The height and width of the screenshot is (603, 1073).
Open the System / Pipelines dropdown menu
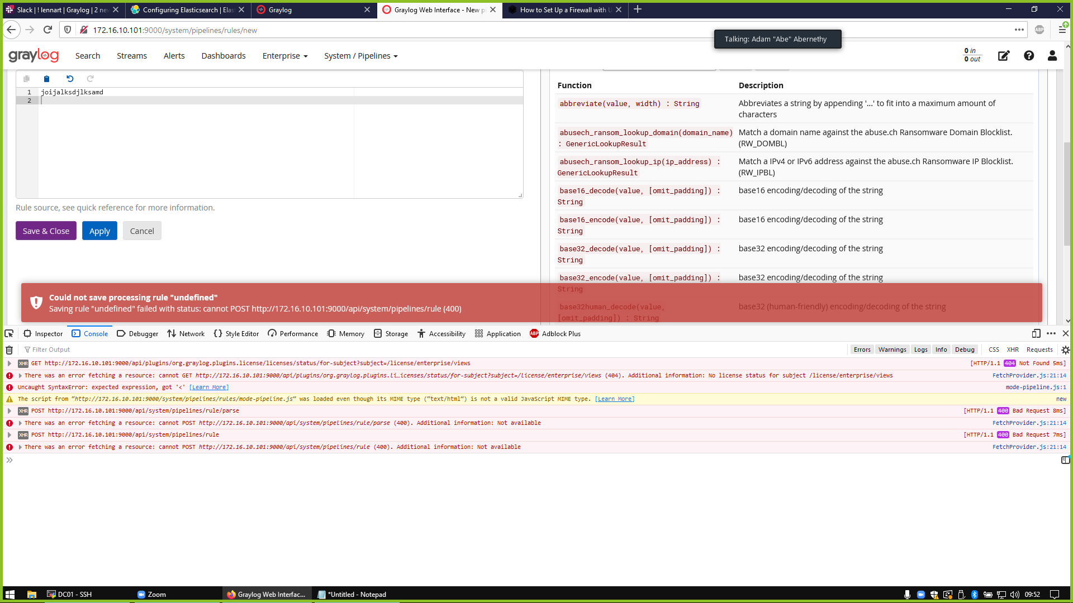point(360,56)
